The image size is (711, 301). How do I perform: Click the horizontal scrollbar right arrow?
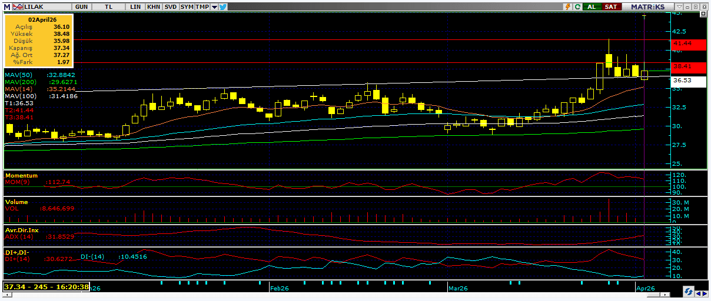coord(703,292)
